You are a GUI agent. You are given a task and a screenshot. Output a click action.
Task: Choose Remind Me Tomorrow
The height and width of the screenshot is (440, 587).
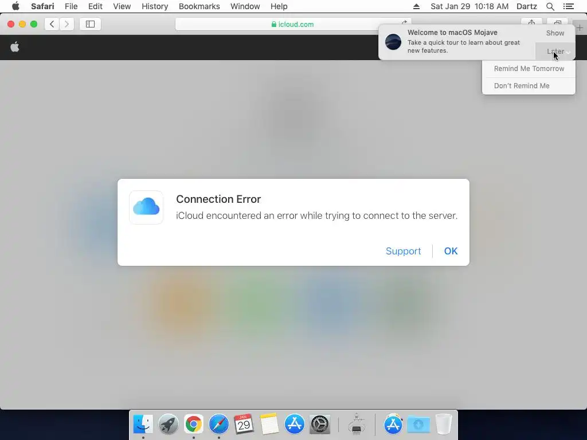529,69
